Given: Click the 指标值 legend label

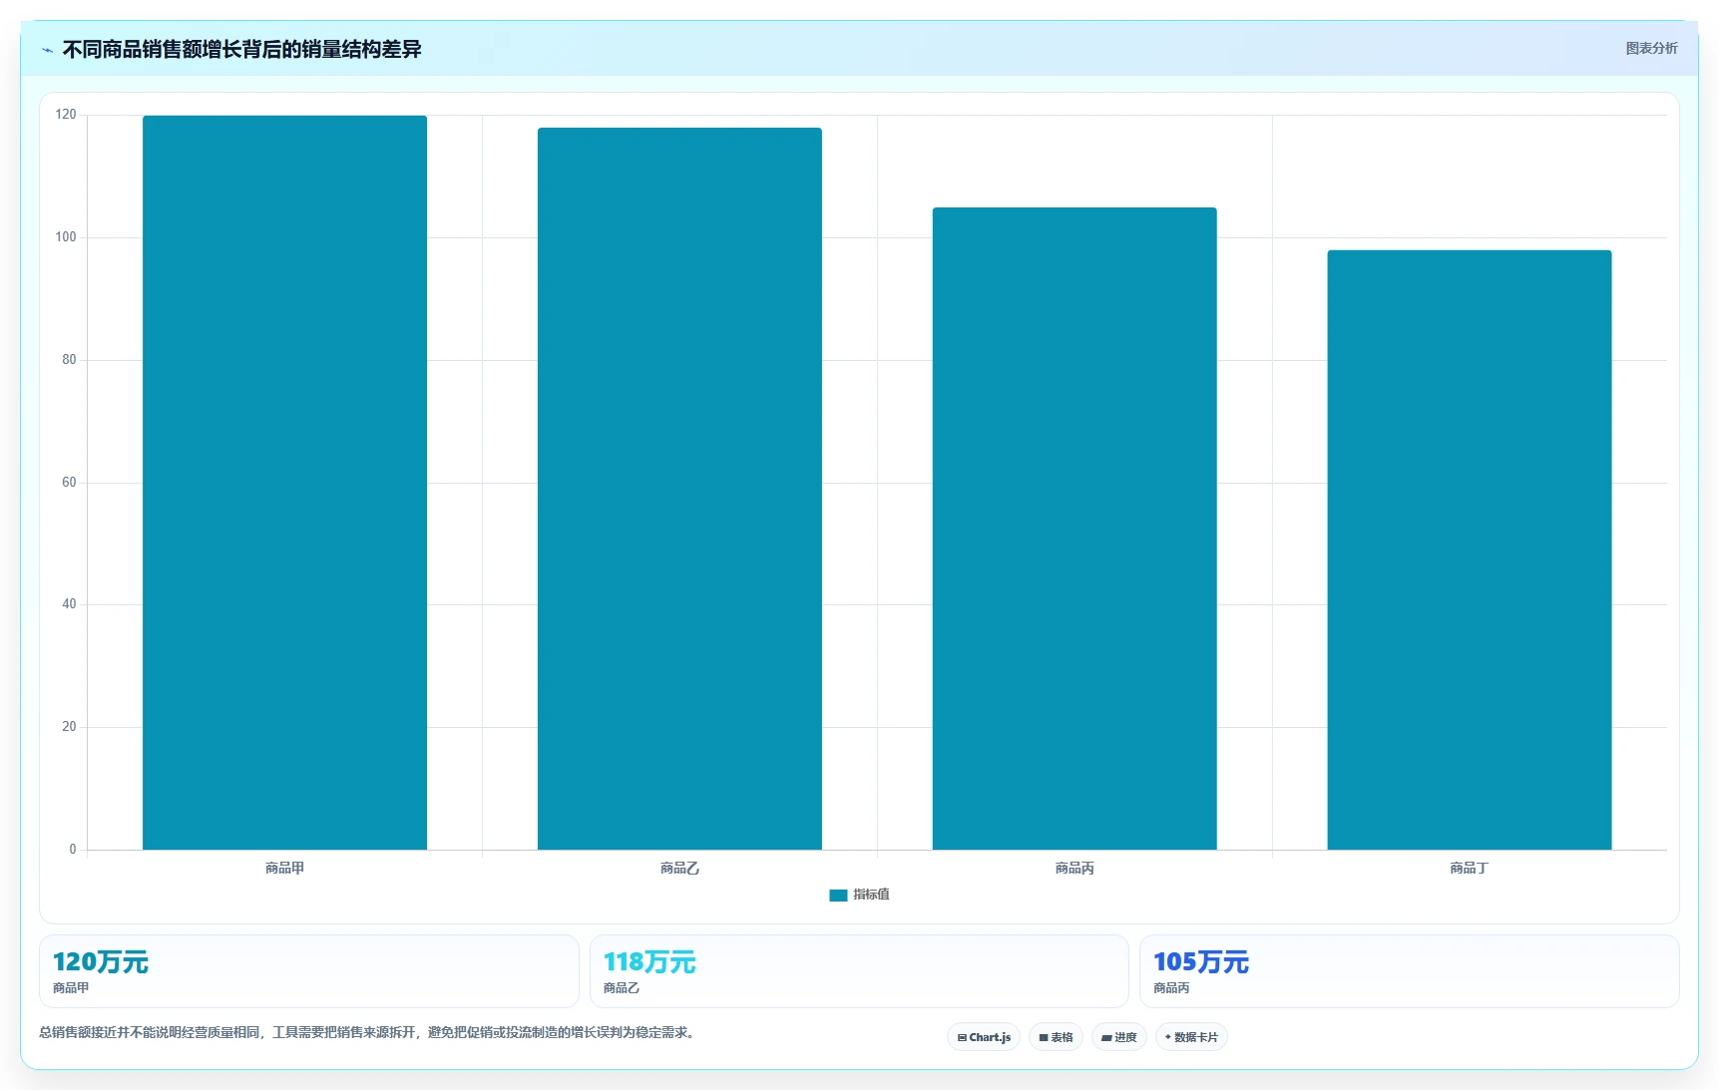Looking at the screenshot, I should coord(871,895).
